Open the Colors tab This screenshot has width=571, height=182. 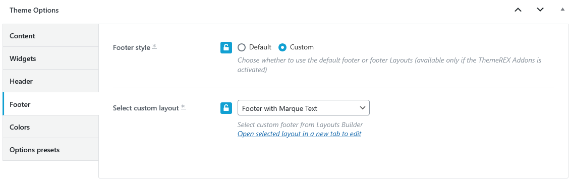point(50,127)
